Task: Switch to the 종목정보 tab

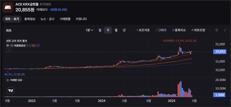Action: (30, 19)
